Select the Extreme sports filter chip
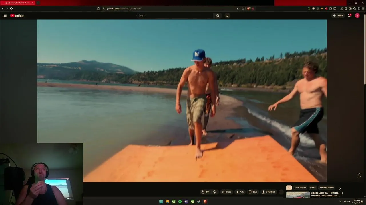The image size is (366, 205). coord(327,188)
